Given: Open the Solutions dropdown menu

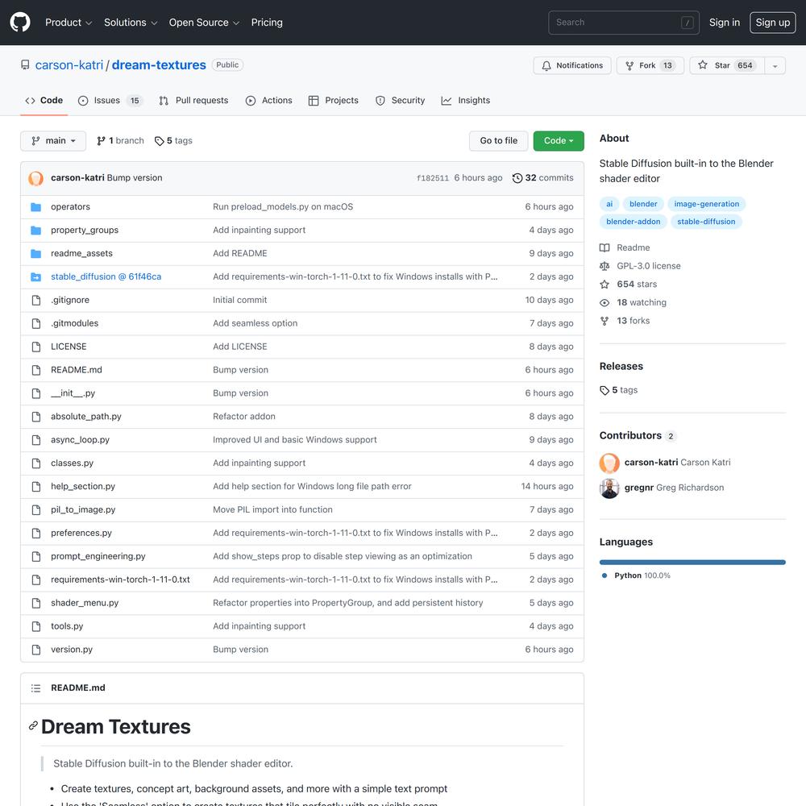Looking at the screenshot, I should 131,23.
